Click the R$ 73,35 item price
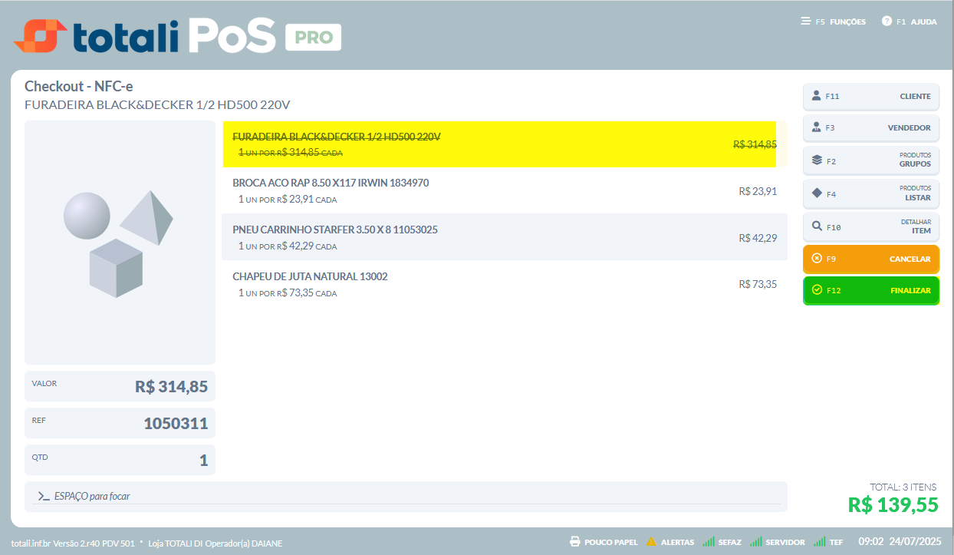The width and height of the screenshot is (954, 555). (x=758, y=284)
